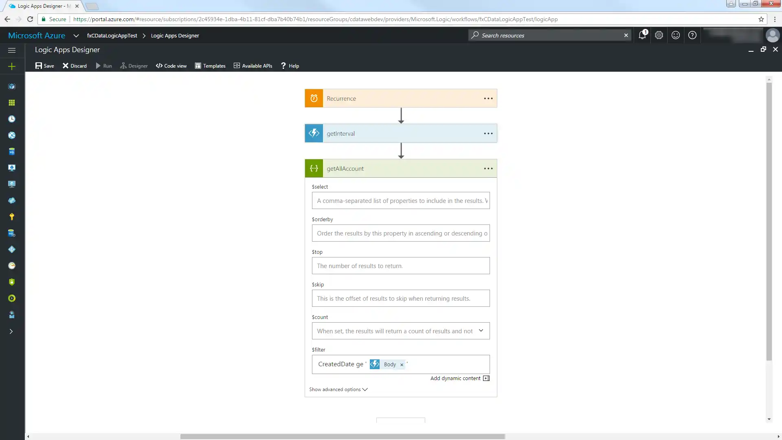Toggle the notifications bell icon
Image resolution: width=782 pixels, height=440 pixels.
643,35
